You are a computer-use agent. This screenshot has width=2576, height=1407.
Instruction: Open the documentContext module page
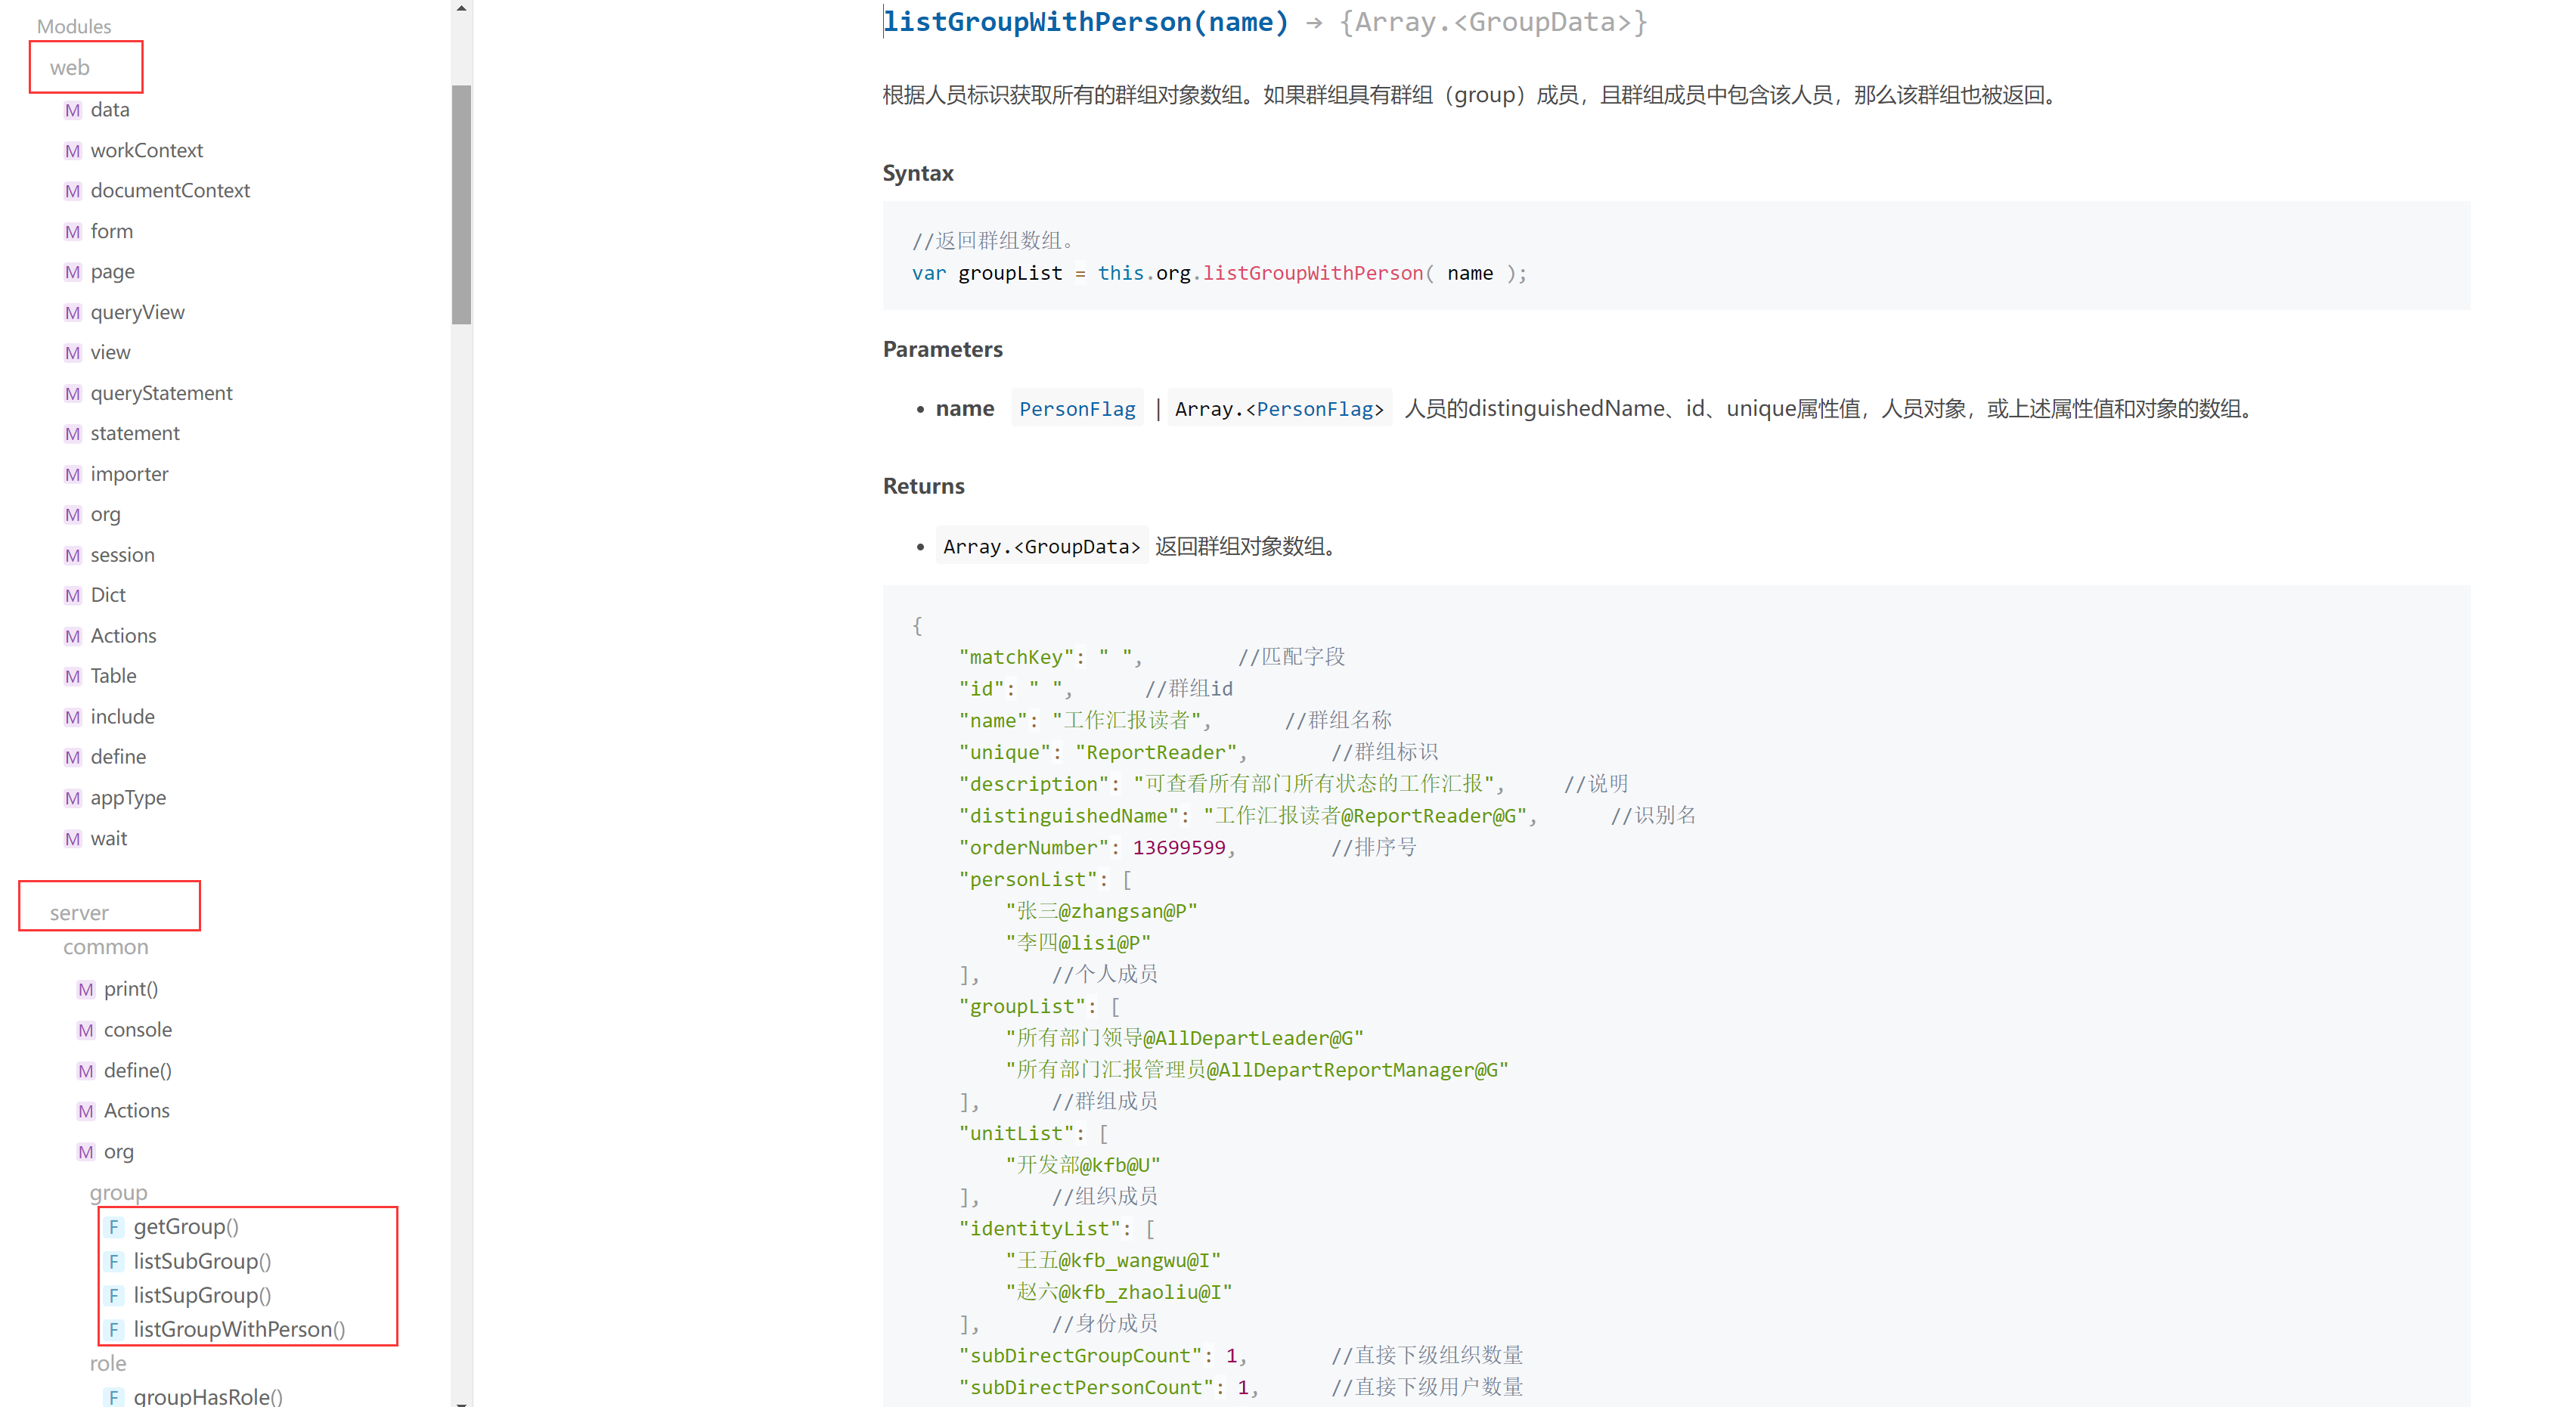[170, 191]
